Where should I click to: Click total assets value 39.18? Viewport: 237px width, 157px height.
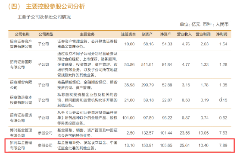point(148,100)
